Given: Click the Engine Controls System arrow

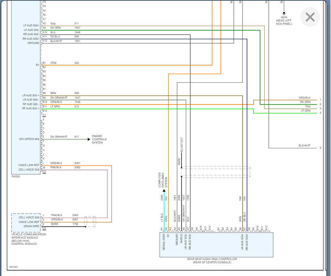Looking at the screenshot, I should (x=89, y=139).
